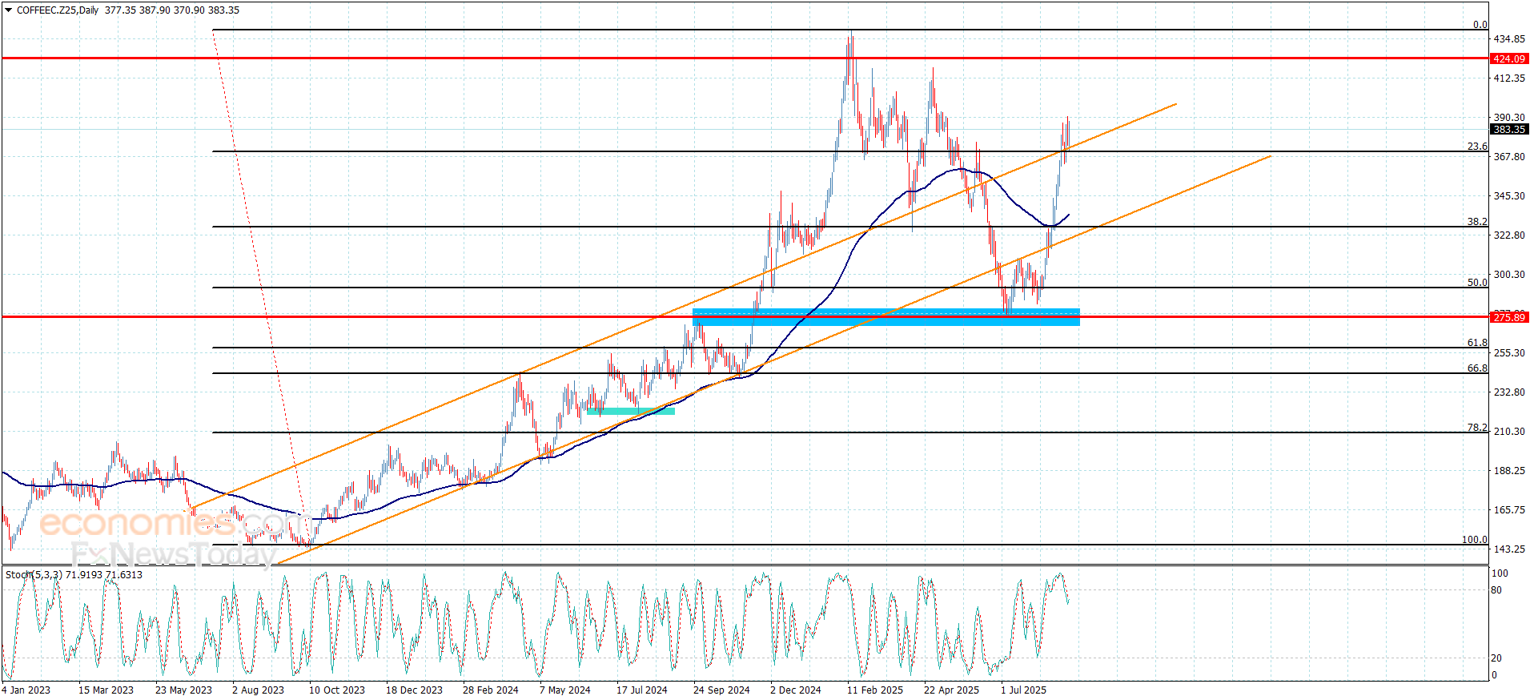Click the 143.25 price scale value
1534x700 pixels.
point(1509,549)
